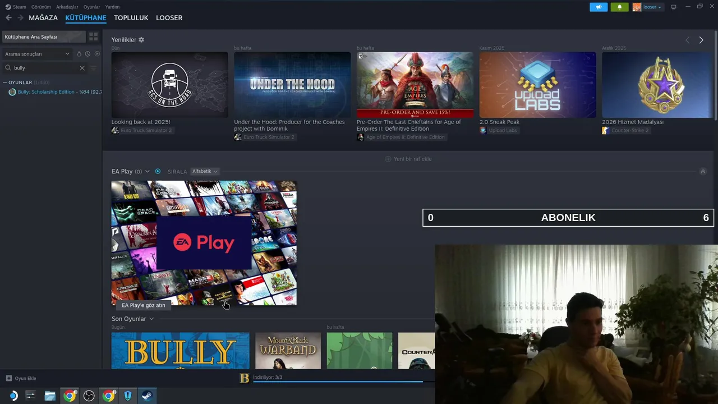Open the Görünüm menu
This screenshot has height=404, width=718.
tap(41, 7)
